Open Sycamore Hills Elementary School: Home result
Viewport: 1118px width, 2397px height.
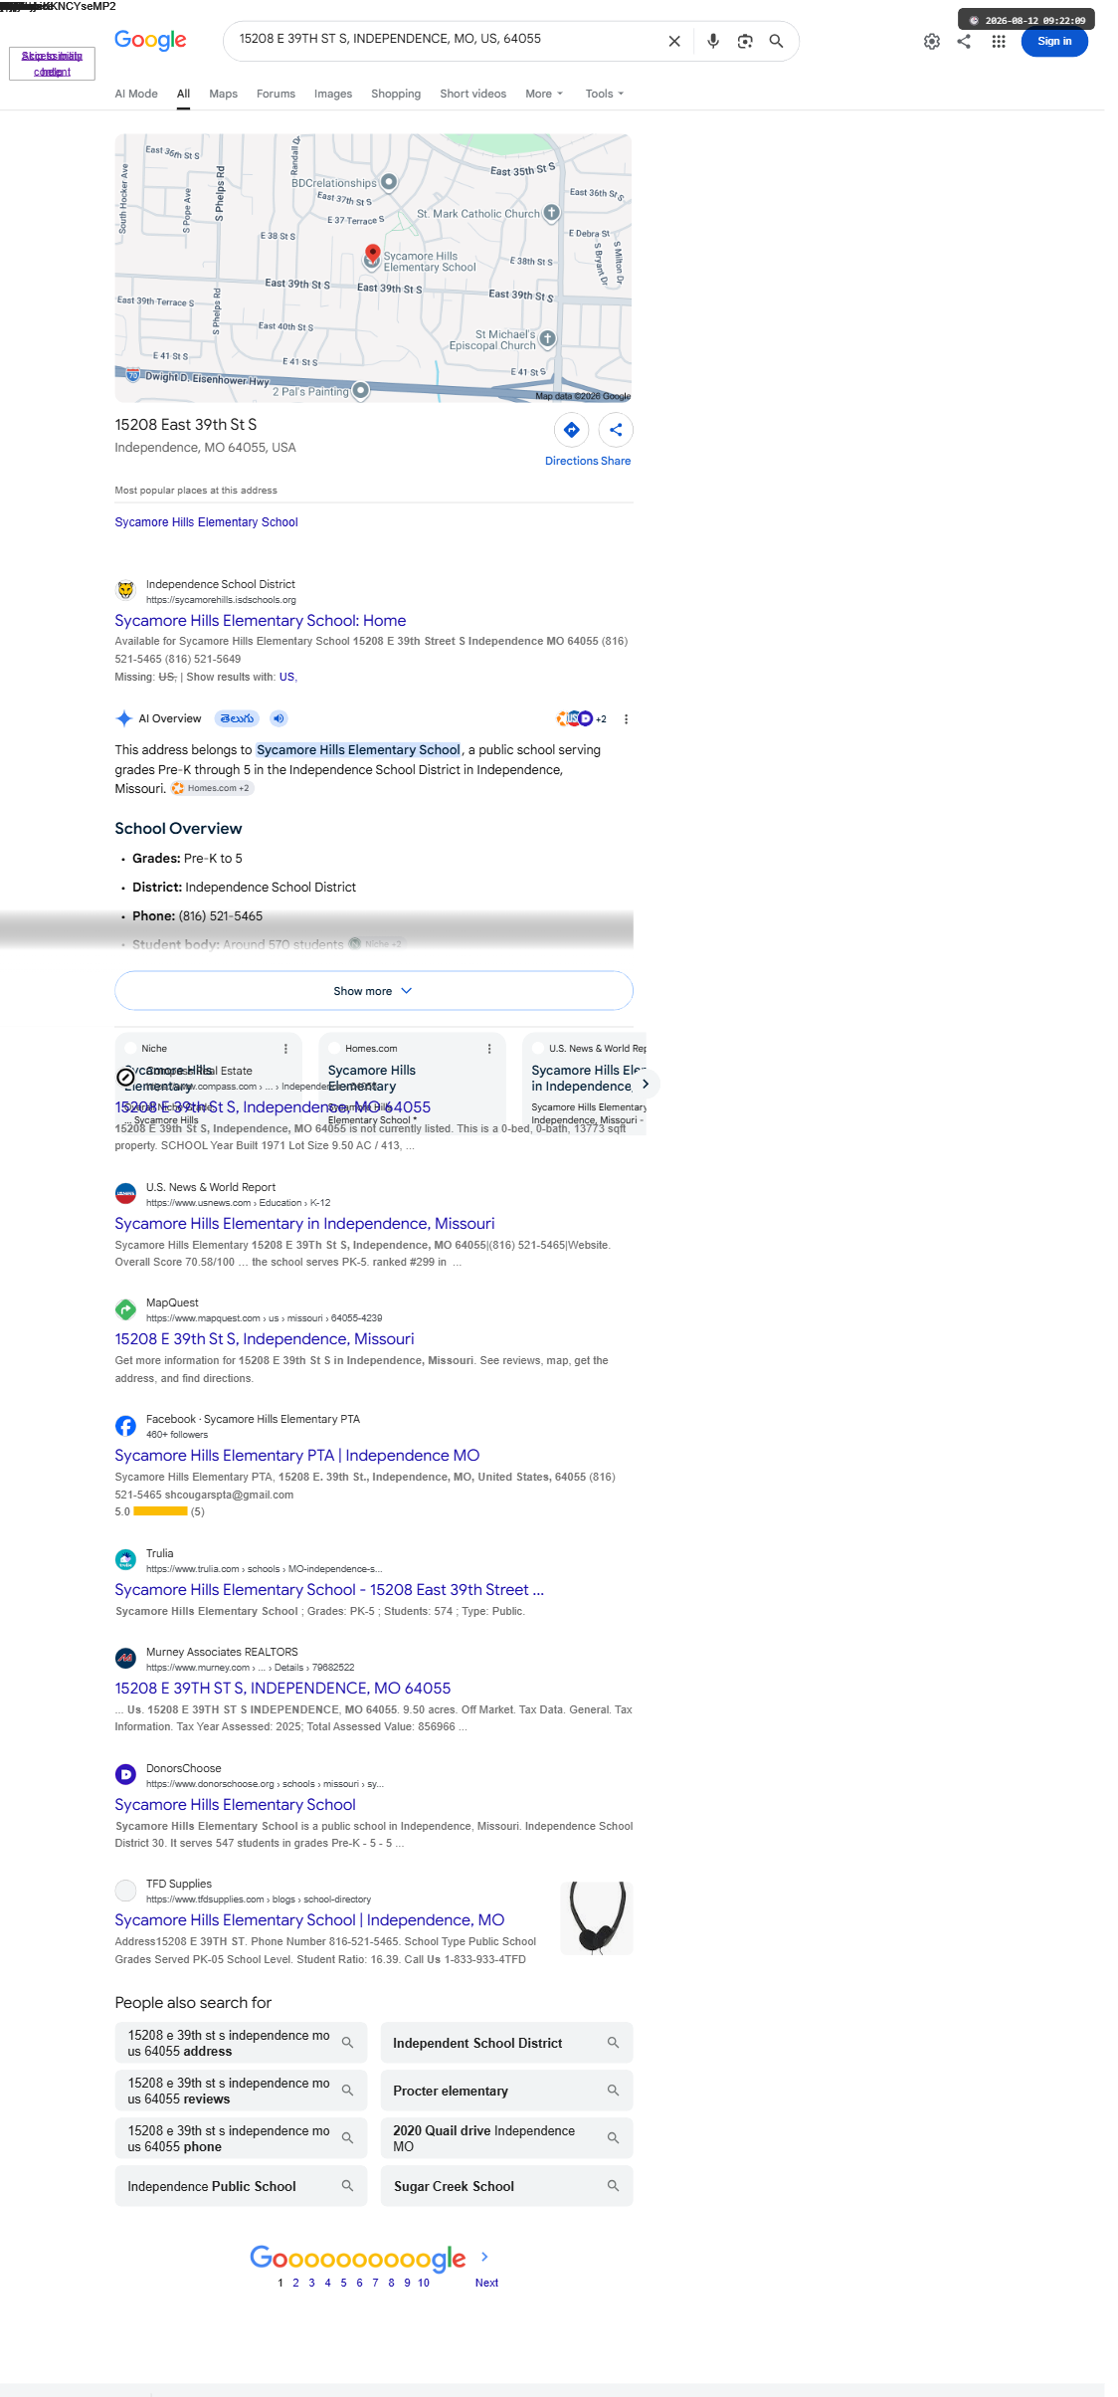[261, 620]
